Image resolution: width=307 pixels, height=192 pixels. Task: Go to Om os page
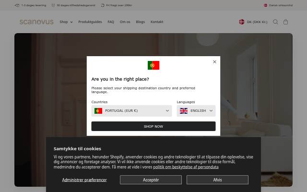pos(125,22)
